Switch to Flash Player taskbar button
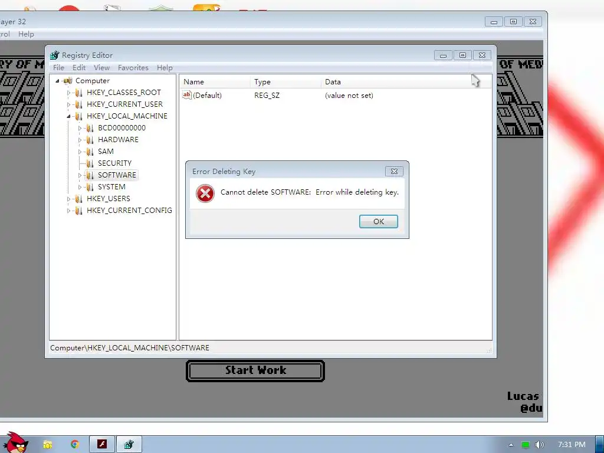 [x=102, y=444]
